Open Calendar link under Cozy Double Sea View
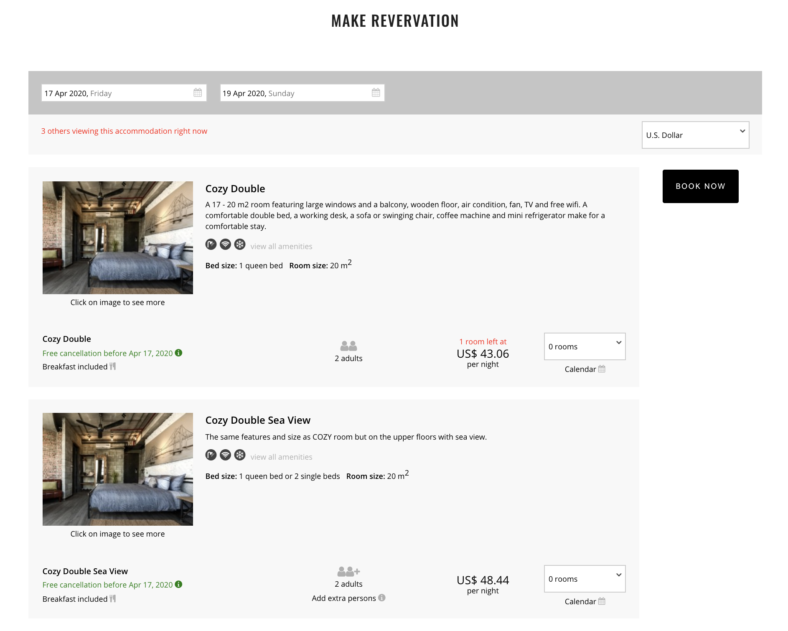 tap(585, 602)
